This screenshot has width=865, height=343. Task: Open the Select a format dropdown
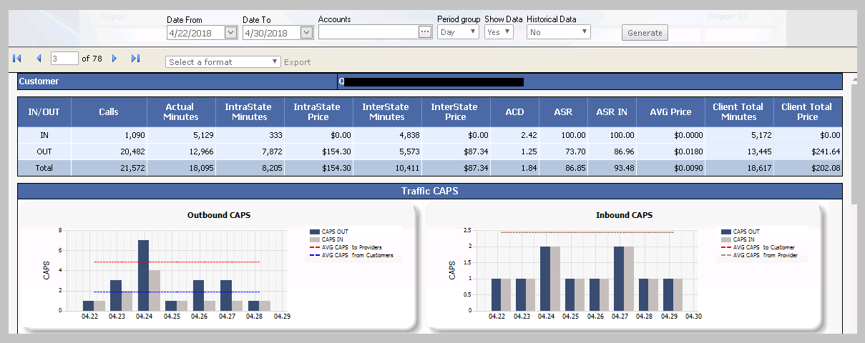point(223,62)
